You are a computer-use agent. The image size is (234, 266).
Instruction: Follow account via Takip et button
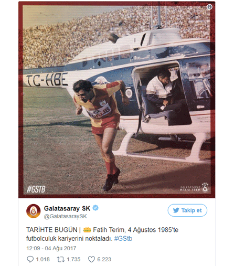pyautogui.click(x=187, y=210)
